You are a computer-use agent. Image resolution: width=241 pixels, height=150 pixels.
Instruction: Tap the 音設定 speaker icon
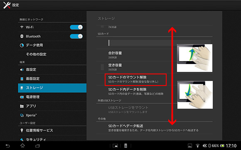(x=22, y=70)
